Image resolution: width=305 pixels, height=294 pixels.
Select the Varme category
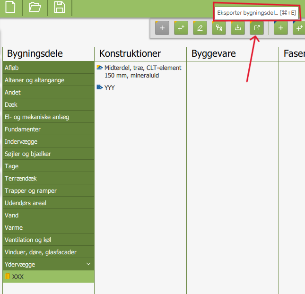[x=48, y=227]
